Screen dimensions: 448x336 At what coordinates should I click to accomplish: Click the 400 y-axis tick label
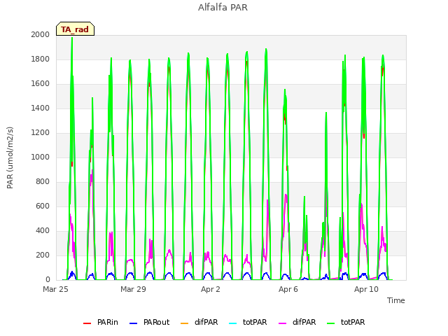43,230
